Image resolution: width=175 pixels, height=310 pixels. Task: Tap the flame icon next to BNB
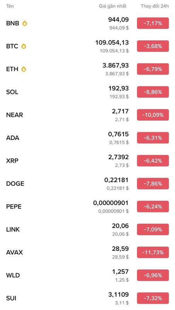[x=25, y=23]
